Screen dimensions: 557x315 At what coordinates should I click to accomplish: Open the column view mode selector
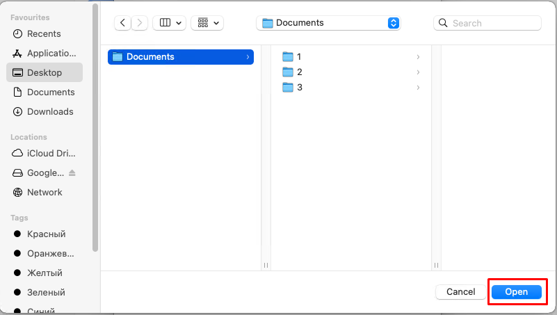pyautogui.click(x=169, y=23)
